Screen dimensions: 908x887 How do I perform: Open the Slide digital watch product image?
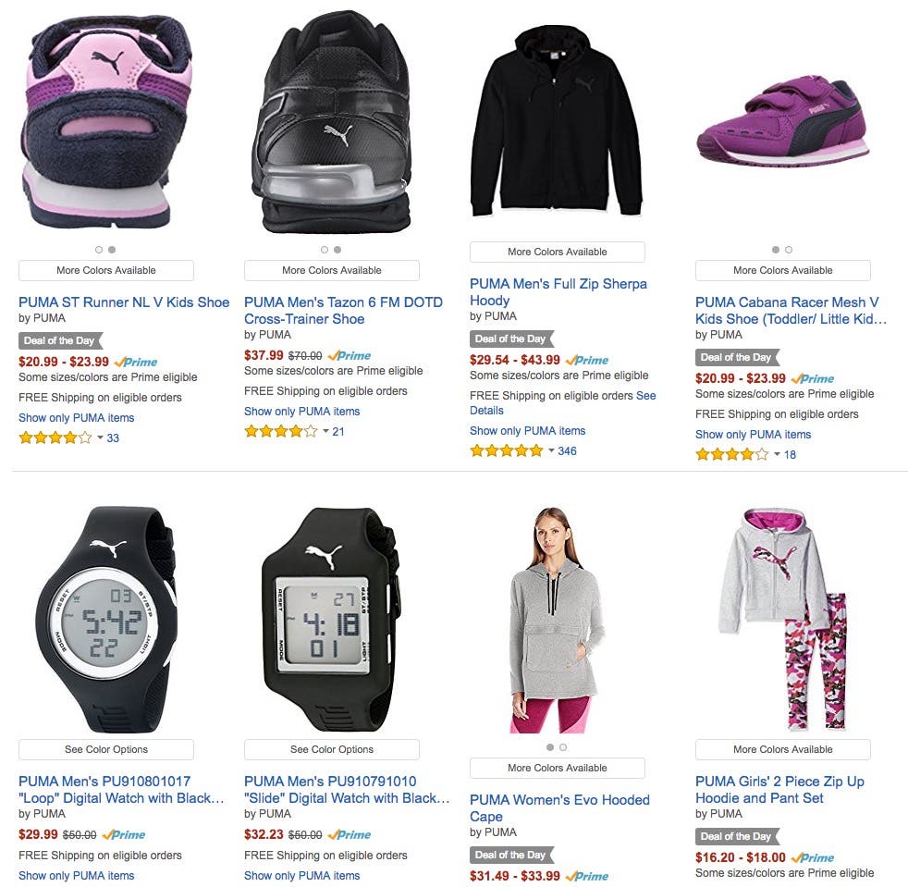coord(331,619)
